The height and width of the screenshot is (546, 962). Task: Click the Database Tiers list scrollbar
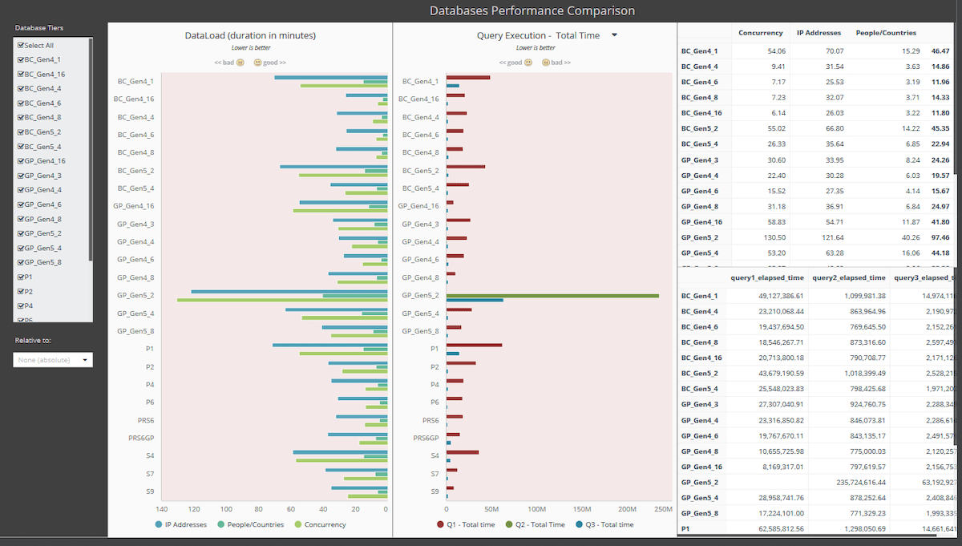[x=90, y=150]
